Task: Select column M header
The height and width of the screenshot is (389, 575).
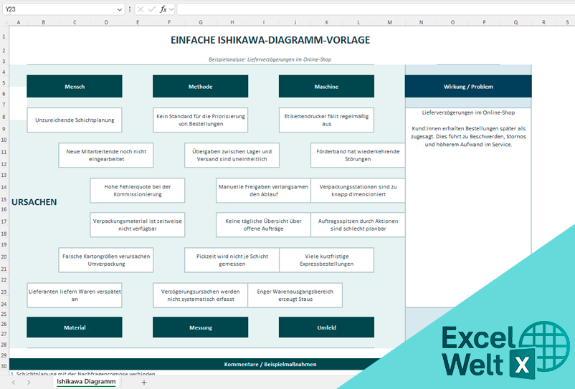Action: 389,23
